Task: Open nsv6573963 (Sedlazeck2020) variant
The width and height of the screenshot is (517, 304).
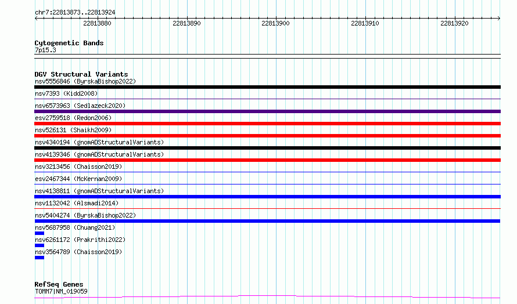Action: tap(80, 106)
